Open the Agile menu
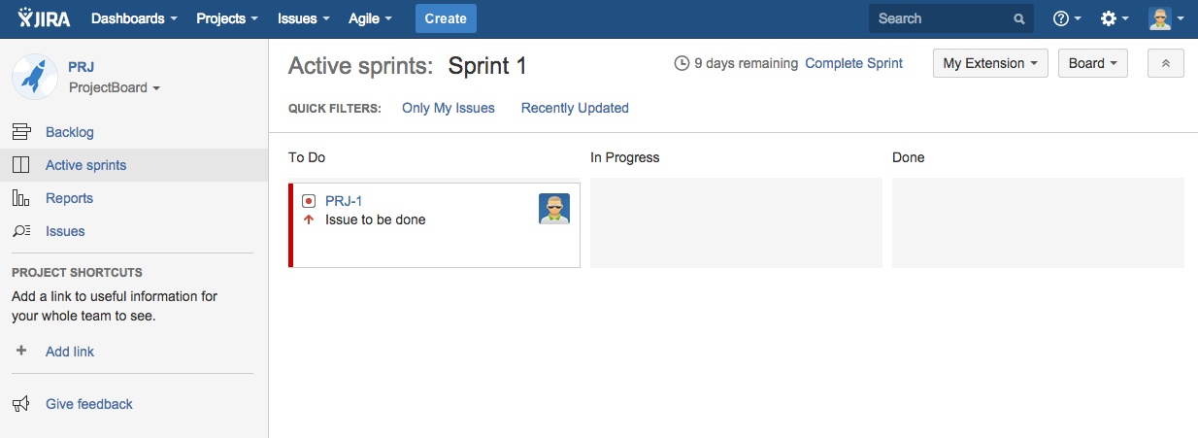This screenshot has width=1198, height=438. pos(370,18)
